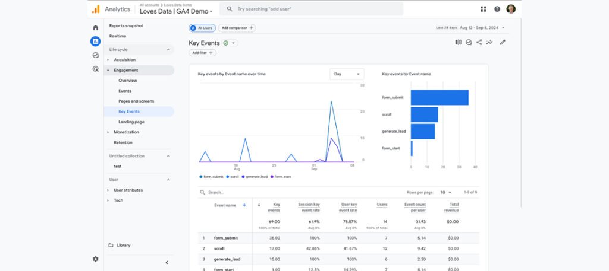Screen dimensions: 609x271
Task: Click the form_submit bar in bar chart
Action: click(x=440, y=97)
